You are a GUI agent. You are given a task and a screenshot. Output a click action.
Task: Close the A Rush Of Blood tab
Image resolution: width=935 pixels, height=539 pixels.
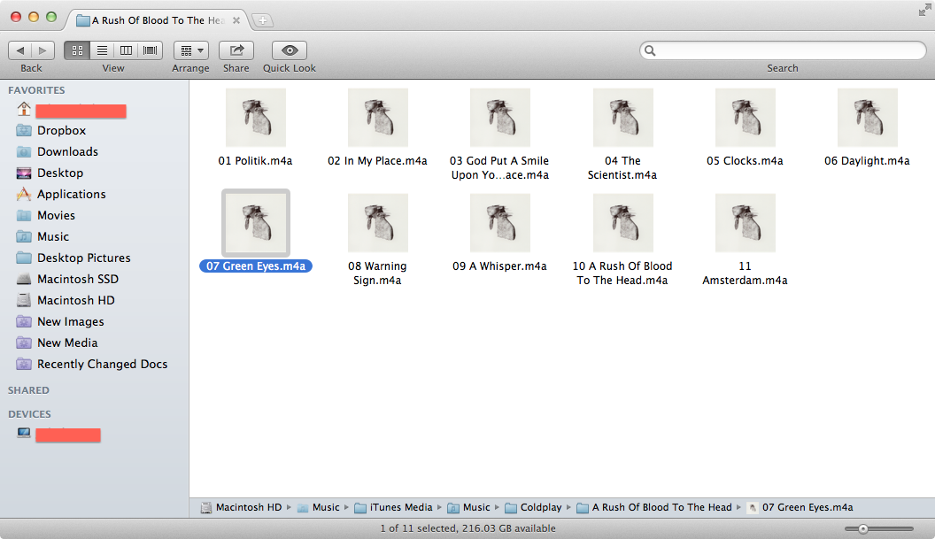click(236, 20)
